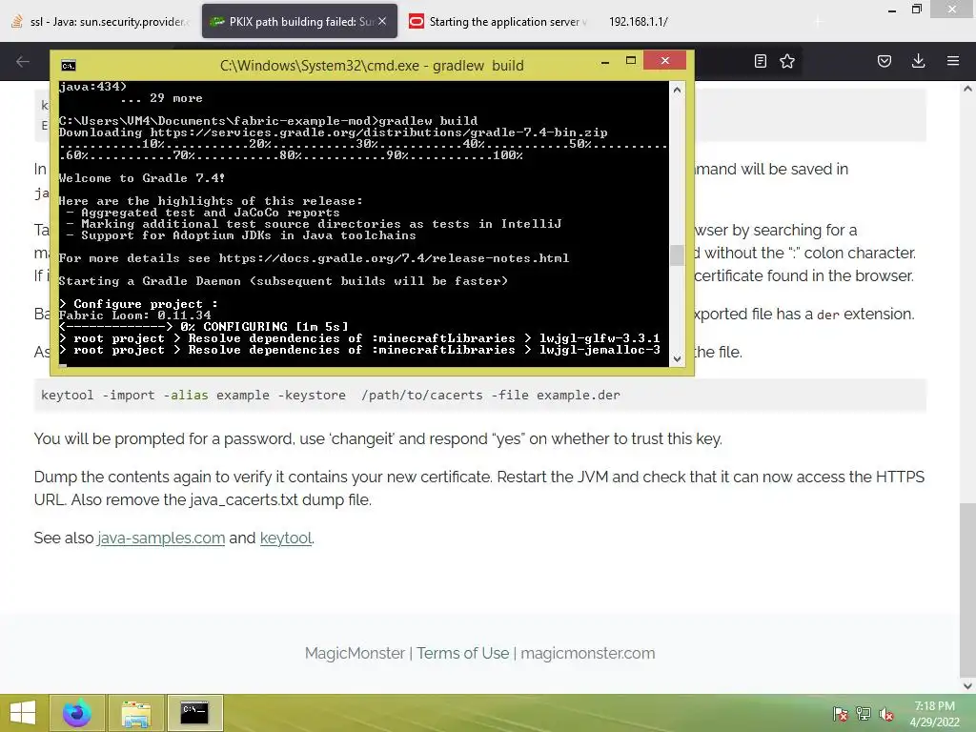Click the browser page scroll down arrow
The image size is (976, 732).
coord(967,686)
